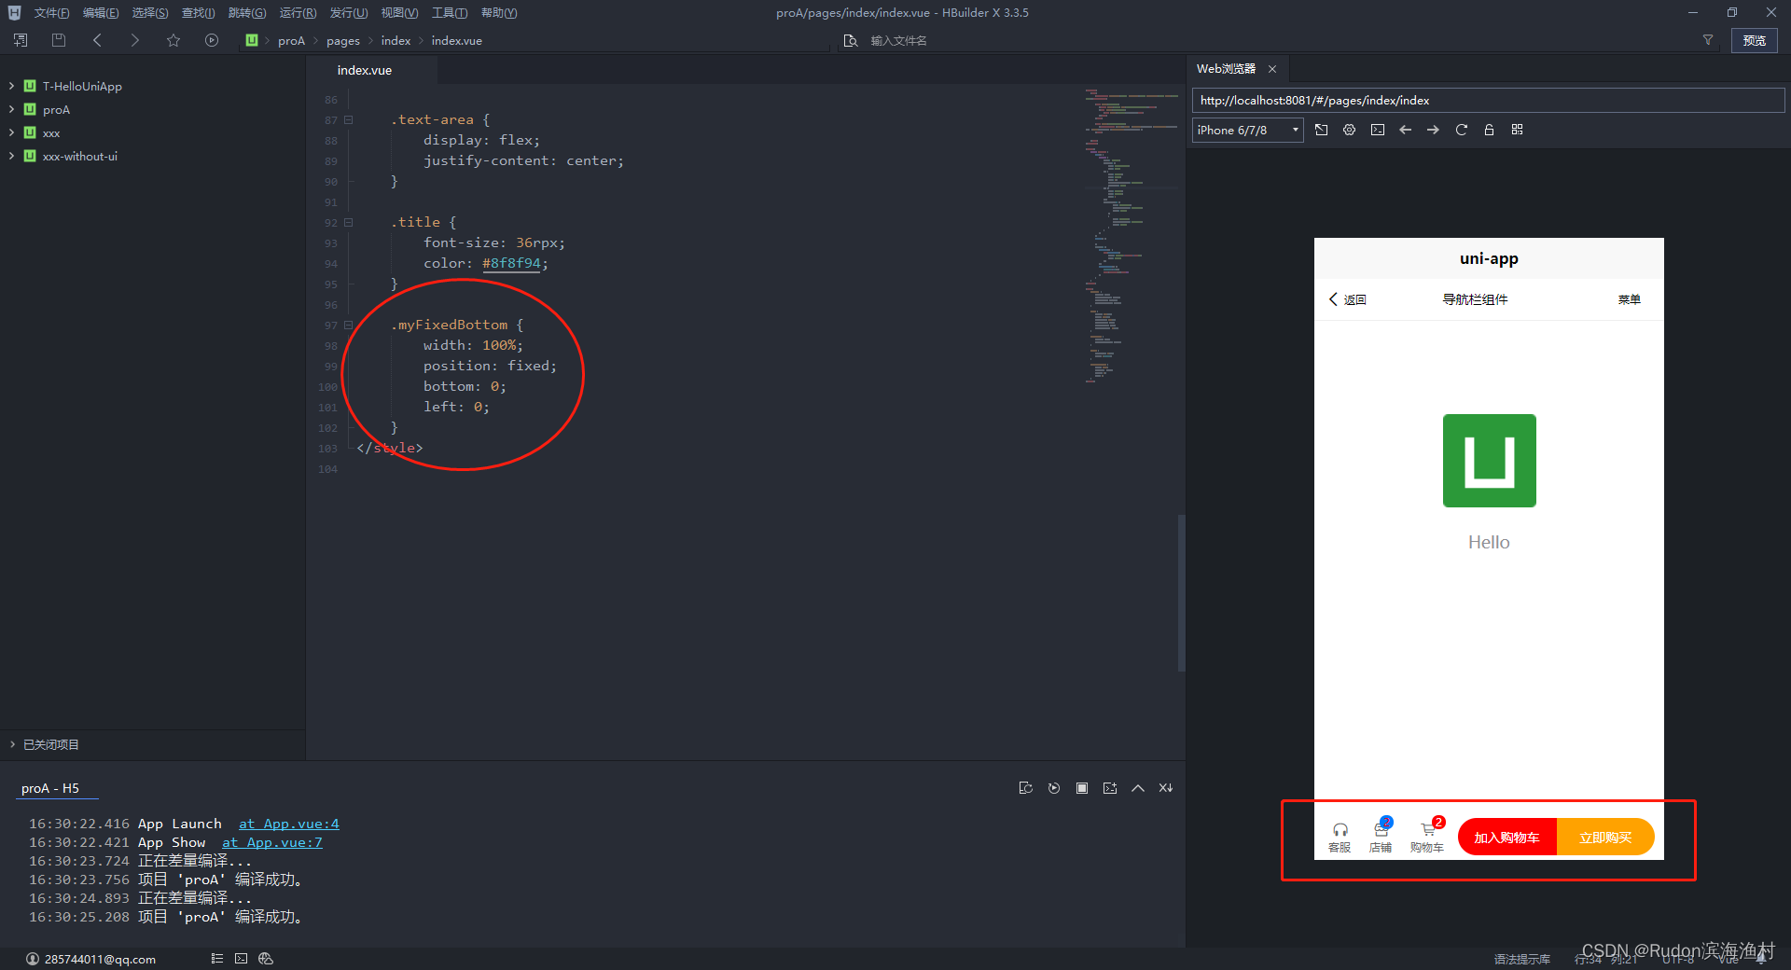Screen dimensions: 1791x970
Task: Open the iPhone 6/7/8 device dropdown
Action: click(1247, 130)
